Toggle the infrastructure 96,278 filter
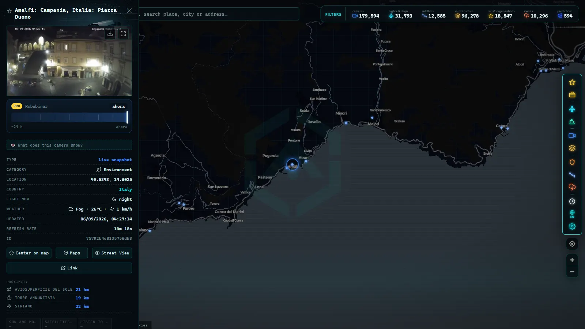 (x=467, y=14)
